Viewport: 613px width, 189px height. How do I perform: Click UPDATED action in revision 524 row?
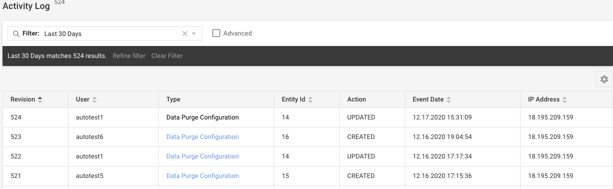pyautogui.click(x=361, y=117)
